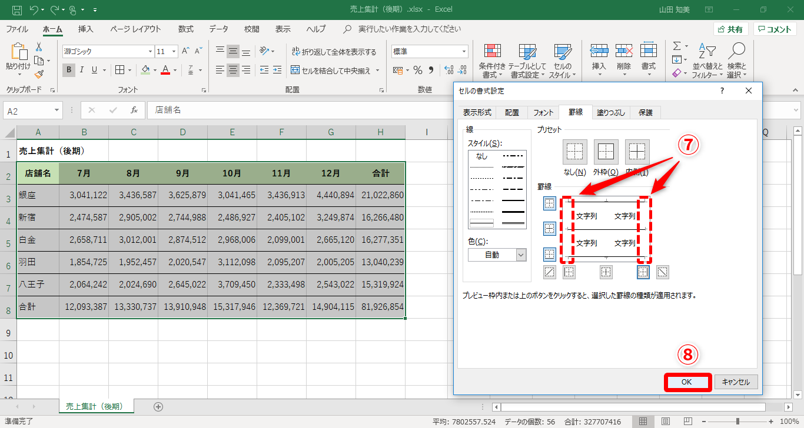Switch to the フォント dialog tab
The image size is (804, 428).
(543, 112)
